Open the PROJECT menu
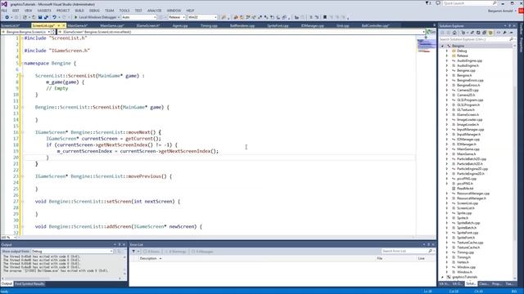 [63, 11]
